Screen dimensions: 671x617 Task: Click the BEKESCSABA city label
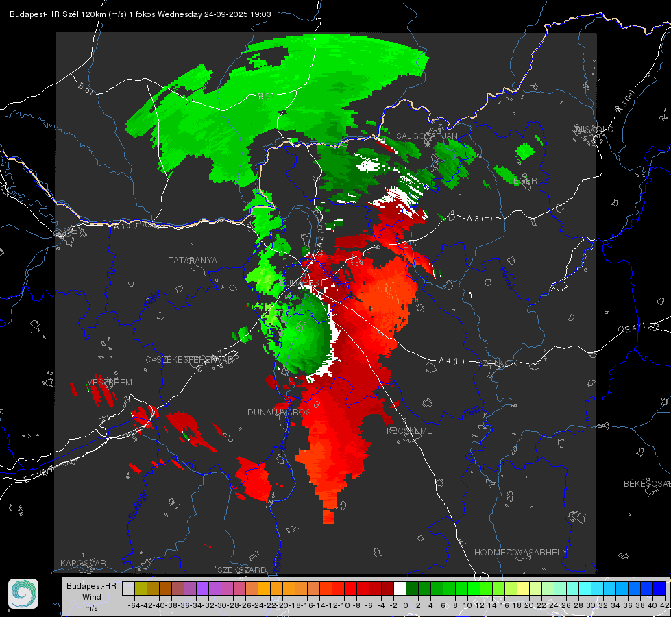coord(647,483)
